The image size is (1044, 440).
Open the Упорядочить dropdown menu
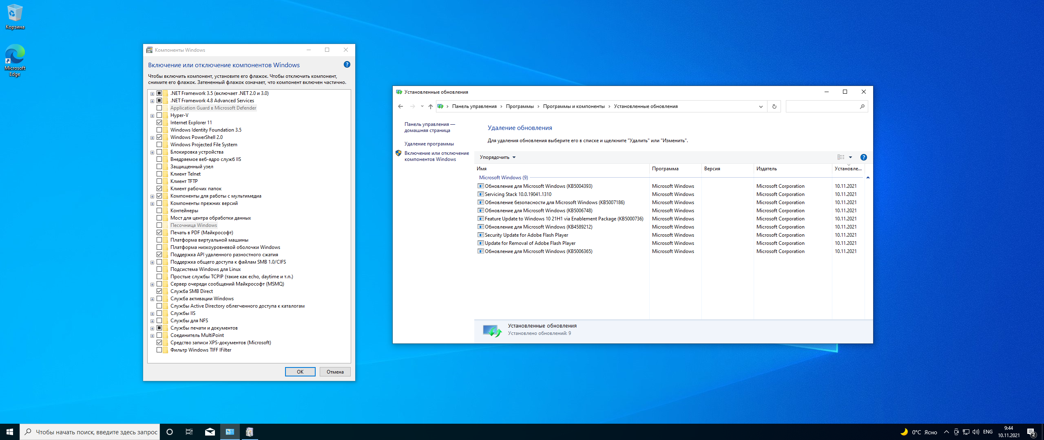[x=498, y=157]
